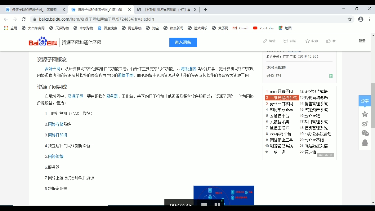375x211 pixels.
Task: Open the 资源子网 article link
Action: (x=52, y=69)
